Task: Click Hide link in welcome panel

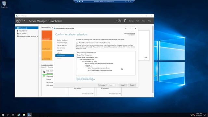Action: click(x=146, y=58)
